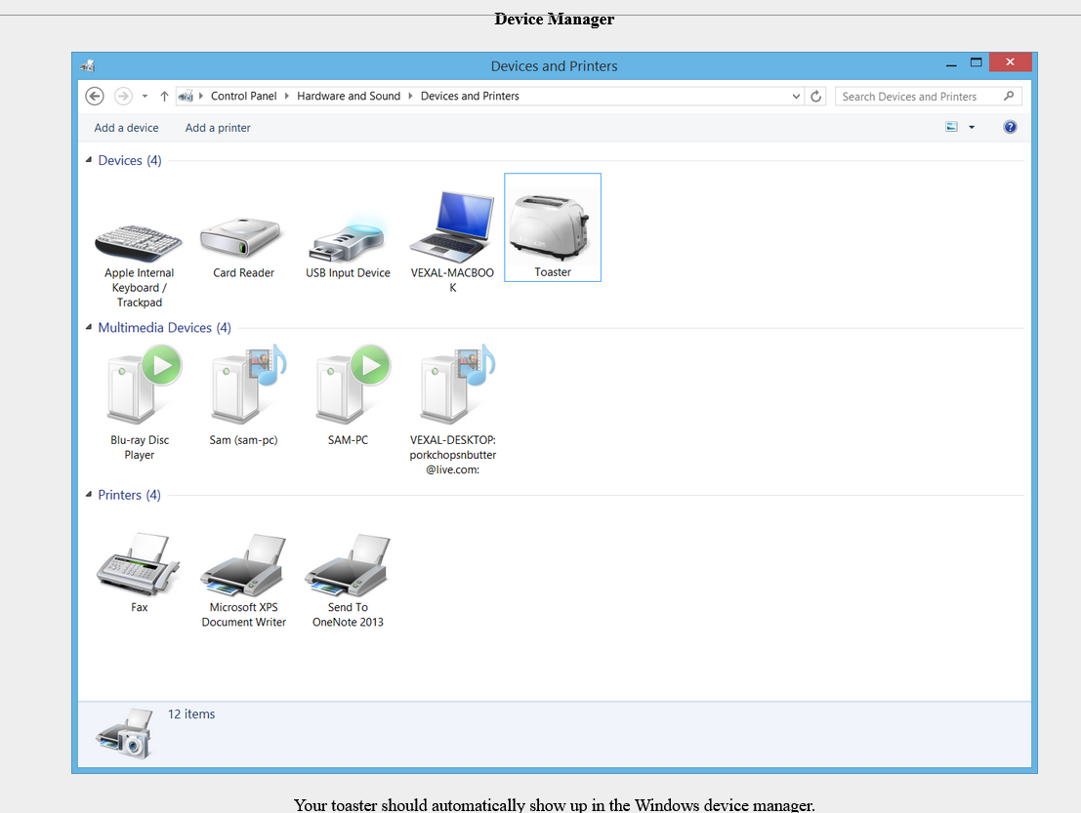Click Add a printer
Screen dimensions: 1081x813
pyautogui.click(x=218, y=128)
